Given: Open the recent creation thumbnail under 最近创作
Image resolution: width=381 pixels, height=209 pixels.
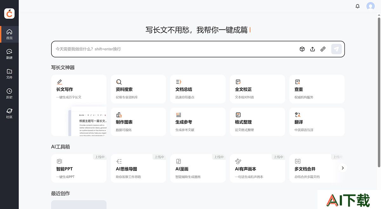Looking at the screenshot, I should pyautogui.click(x=79, y=205).
